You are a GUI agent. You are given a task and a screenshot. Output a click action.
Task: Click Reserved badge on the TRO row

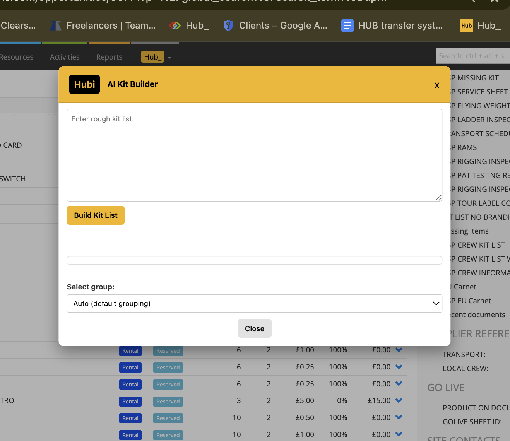click(168, 402)
